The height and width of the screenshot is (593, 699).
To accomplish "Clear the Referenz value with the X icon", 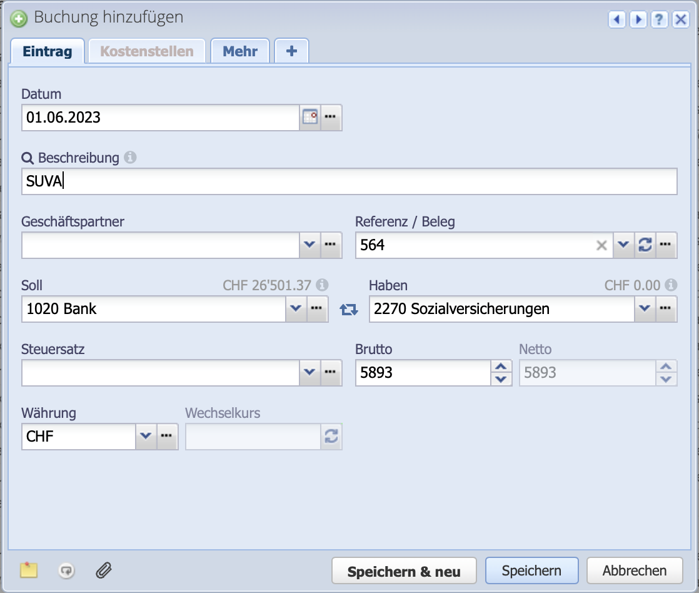I will tap(601, 245).
